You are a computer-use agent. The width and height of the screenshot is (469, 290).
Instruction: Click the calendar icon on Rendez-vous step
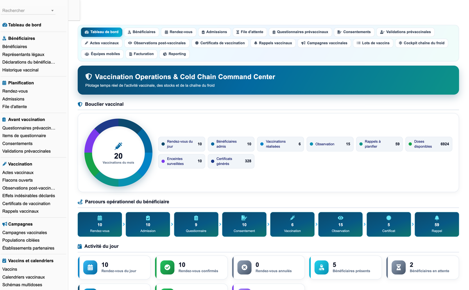pos(100,218)
